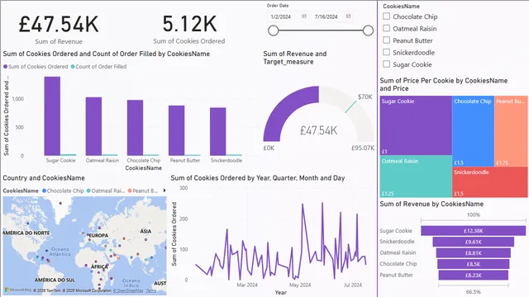Select the Snickerdoodle column bar
This screenshot has width=529, height=297.
click(x=218, y=132)
